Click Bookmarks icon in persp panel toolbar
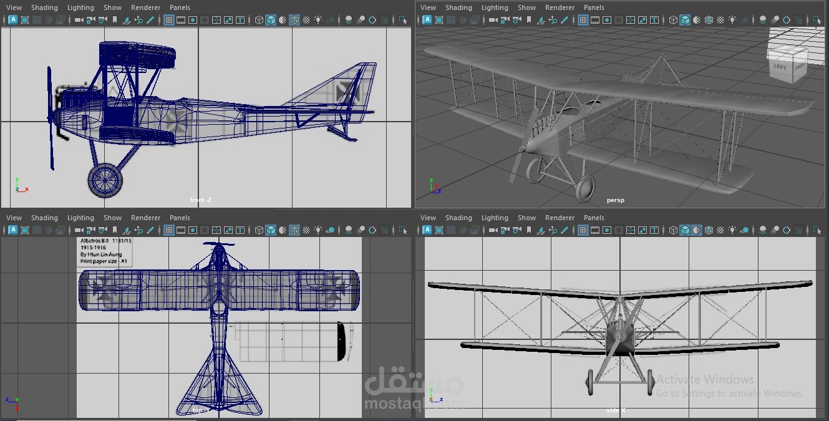The image size is (829, 421). click(529, 20)
